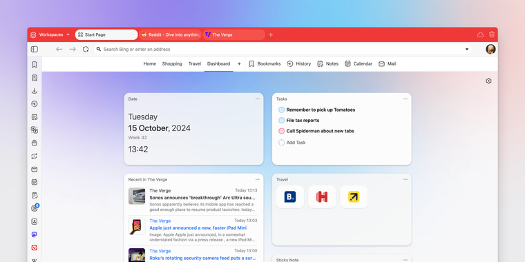Open closed tabs trash icon
The width and height of the screenshot is (525, 262).
point(492,34)
